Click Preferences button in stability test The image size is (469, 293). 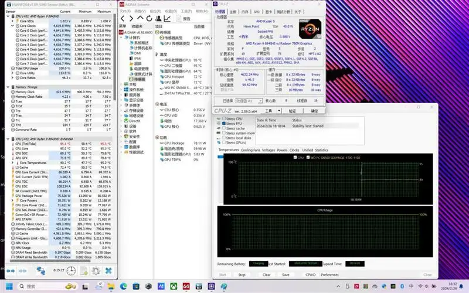pyautogui.click(x=330, y=275)
